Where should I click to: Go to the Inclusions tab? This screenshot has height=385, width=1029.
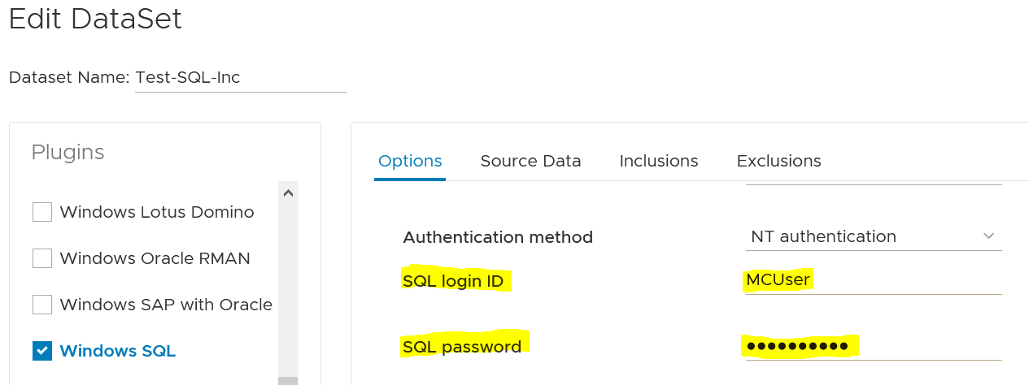(x=659, y=161)
